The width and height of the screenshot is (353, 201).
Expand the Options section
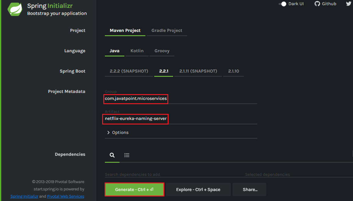coord(118,132)
